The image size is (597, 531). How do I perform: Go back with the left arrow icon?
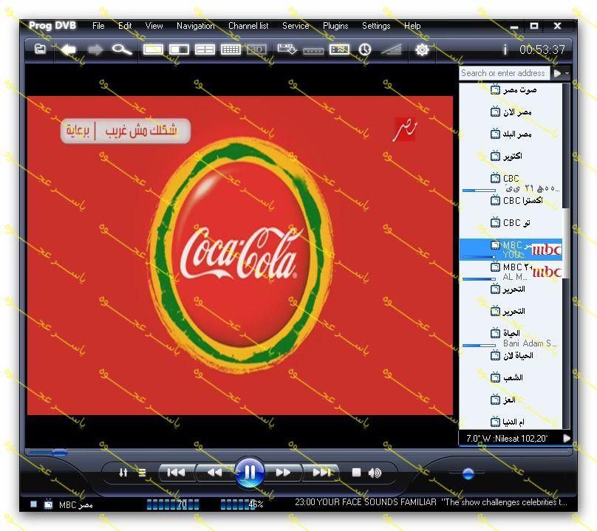[69, 49]
